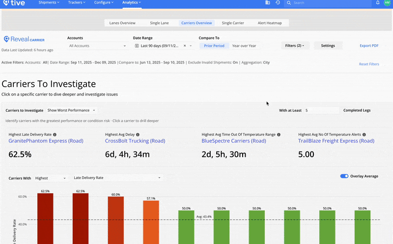This screenshot has width=393, height=244.
Task: Switch to Lanes Overview tab
Action: pyautogui.click(x=122, y=23)
